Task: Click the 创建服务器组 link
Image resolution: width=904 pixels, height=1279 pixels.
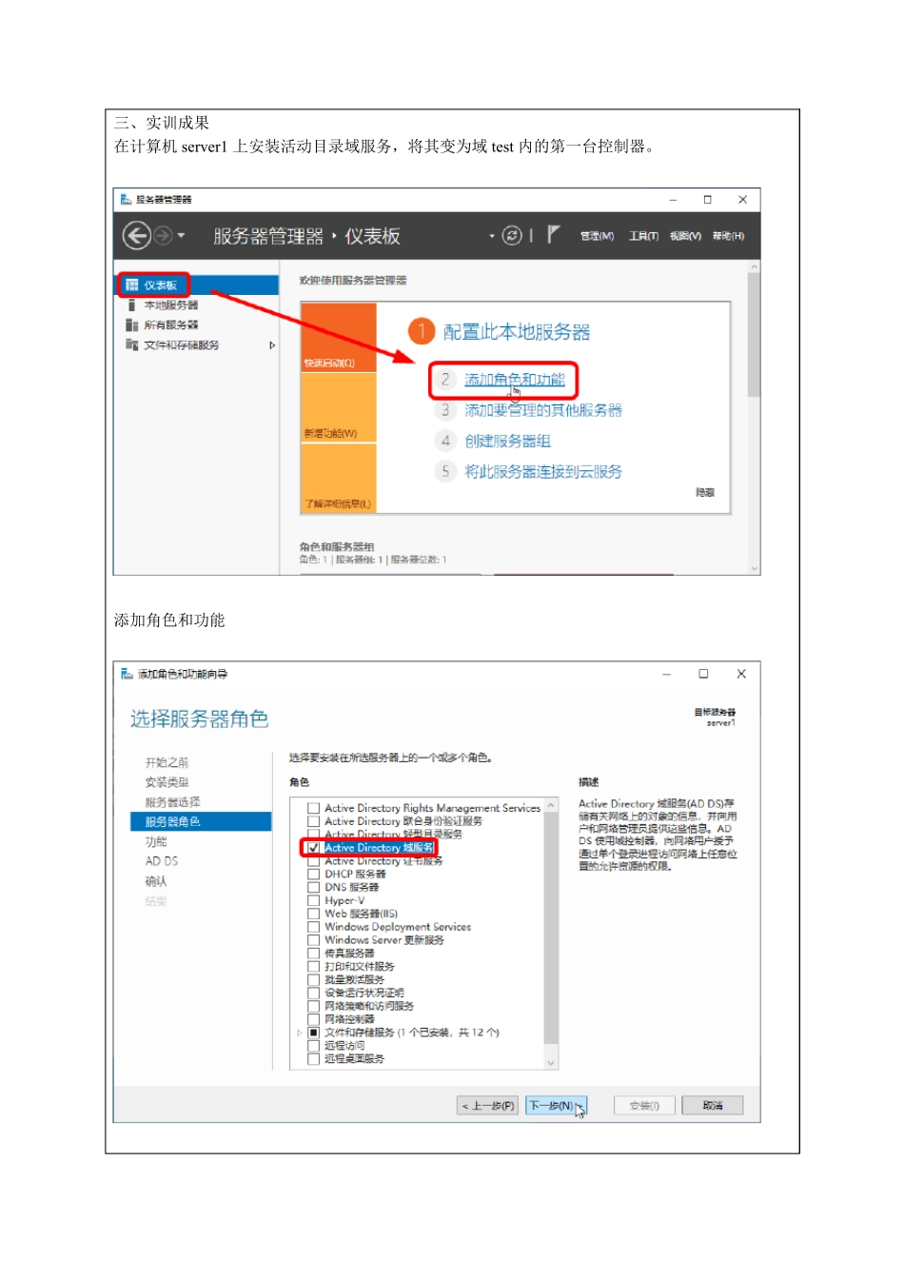Action: (508, 441)
